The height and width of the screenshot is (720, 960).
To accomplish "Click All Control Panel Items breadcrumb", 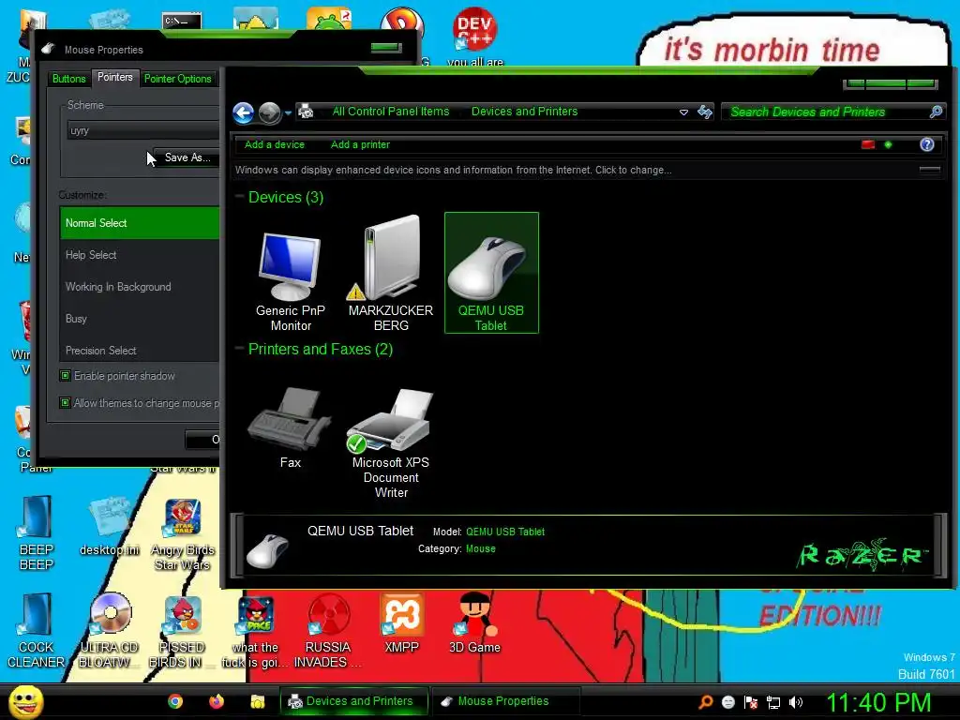I will [x=391, y=112].
